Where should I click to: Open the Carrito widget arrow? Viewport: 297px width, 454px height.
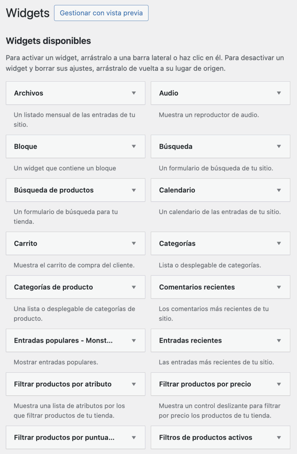134,243
